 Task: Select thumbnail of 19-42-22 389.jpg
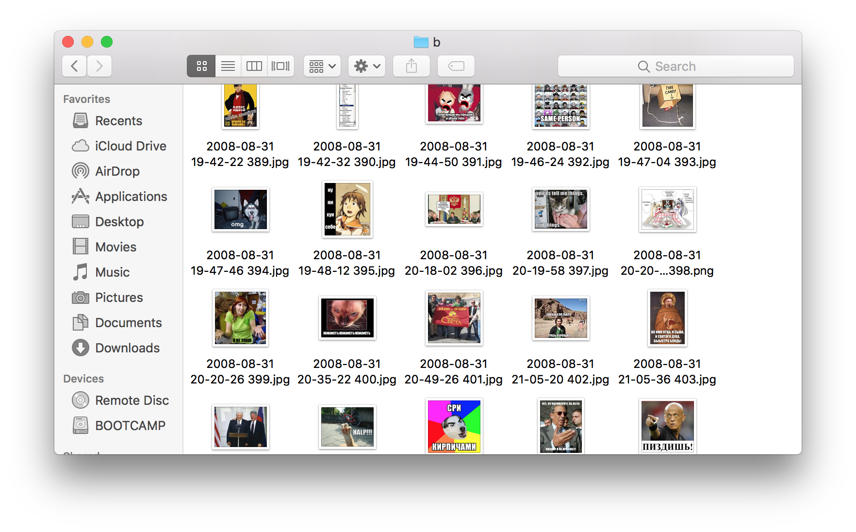(x=240, y=106)
